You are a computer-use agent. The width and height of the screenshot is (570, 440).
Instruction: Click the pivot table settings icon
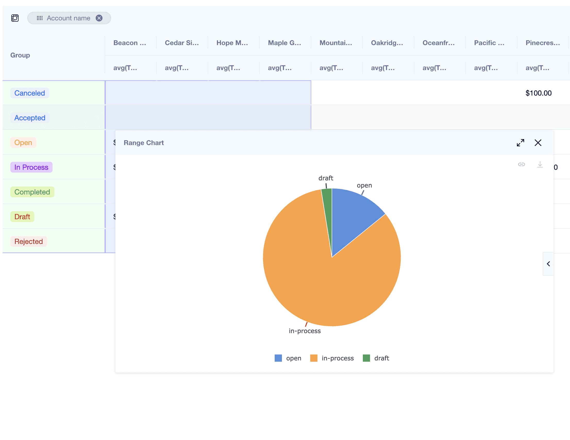click(15, 18)
